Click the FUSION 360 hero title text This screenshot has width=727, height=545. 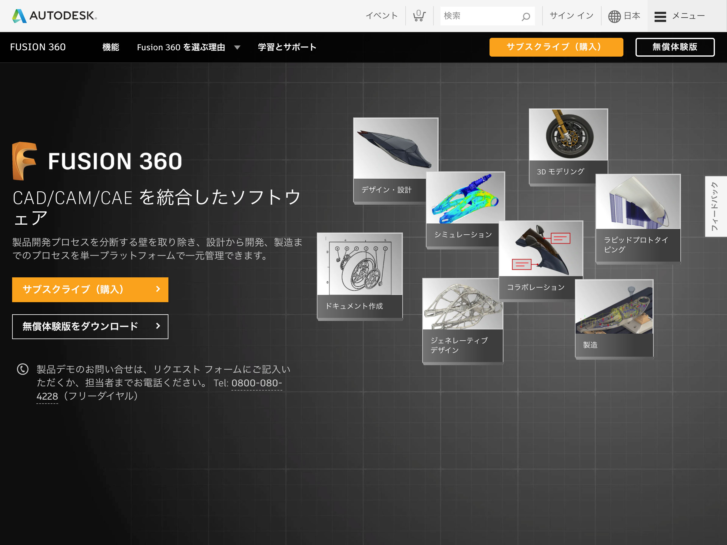[x=115, y=161]
